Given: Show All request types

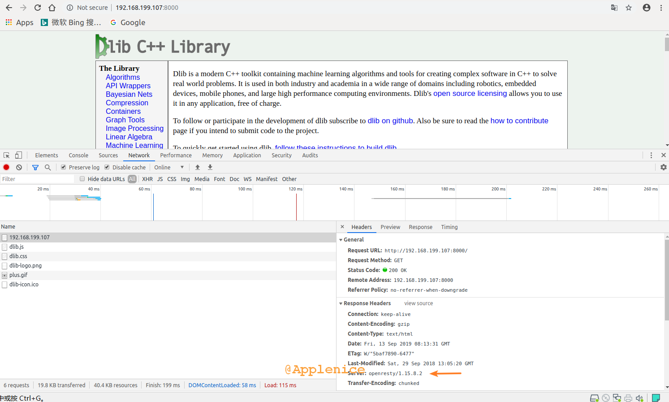Looking at the screenshot, I should (132, 179).
